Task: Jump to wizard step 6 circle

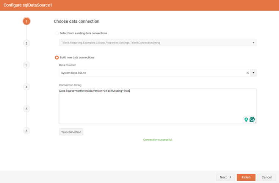Action: click(27, 131)
